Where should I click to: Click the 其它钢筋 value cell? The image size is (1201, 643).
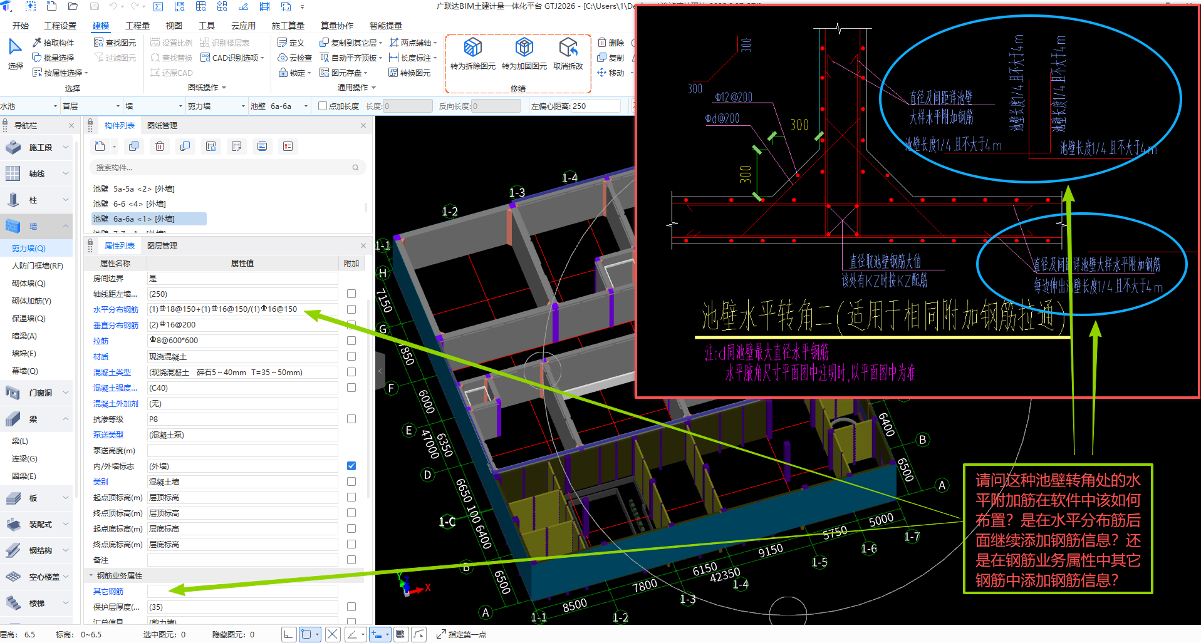[242, 591]
